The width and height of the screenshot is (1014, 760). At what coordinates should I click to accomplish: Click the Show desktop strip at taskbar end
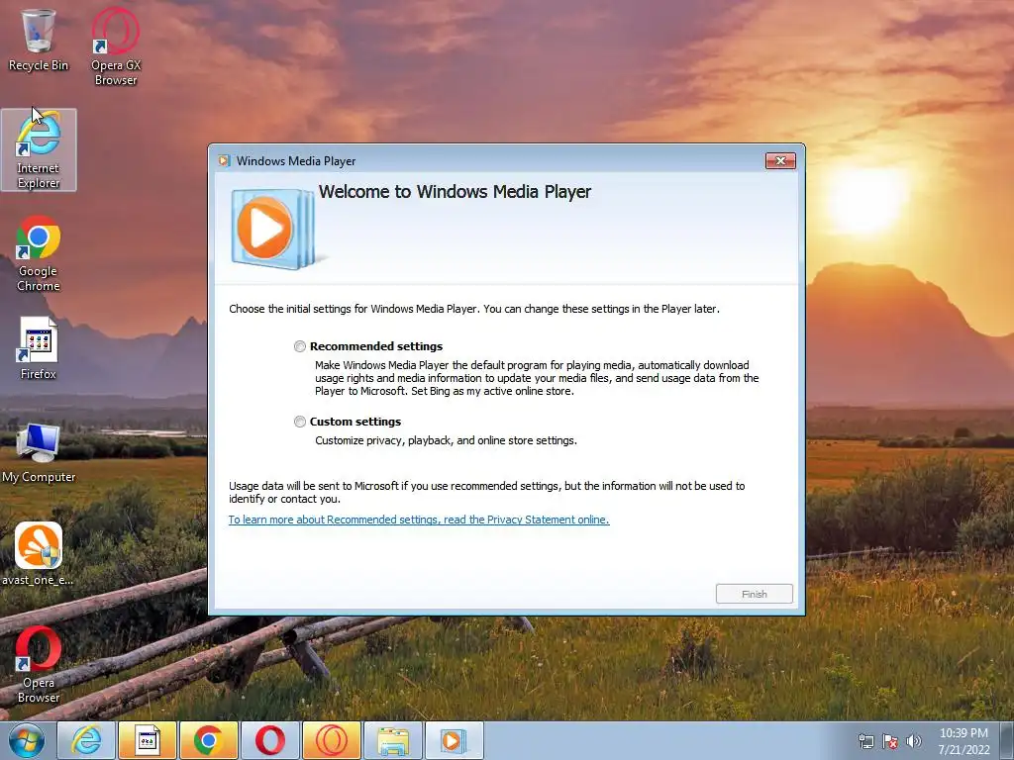click(1007, 740)
